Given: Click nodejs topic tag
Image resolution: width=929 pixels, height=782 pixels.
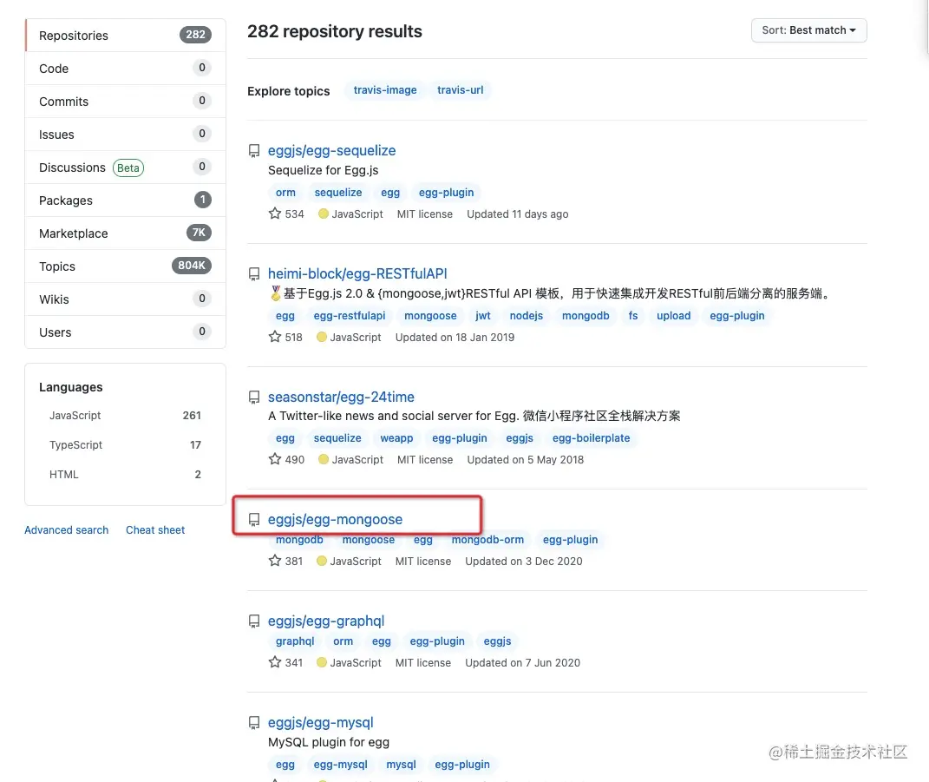Looking at the screenshot, I should [527, 316].
